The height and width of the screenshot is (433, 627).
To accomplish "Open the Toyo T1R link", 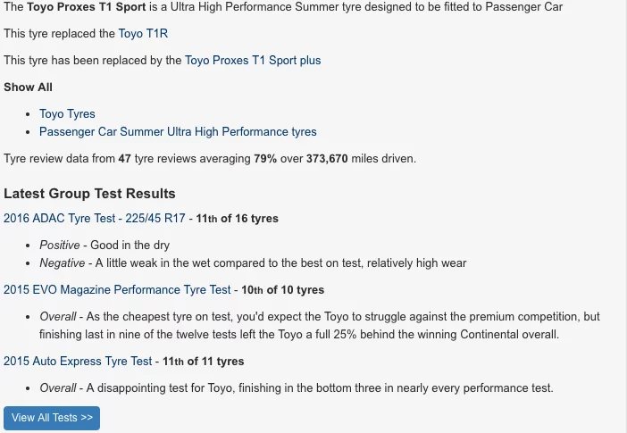I will click(x=143, y=34).
